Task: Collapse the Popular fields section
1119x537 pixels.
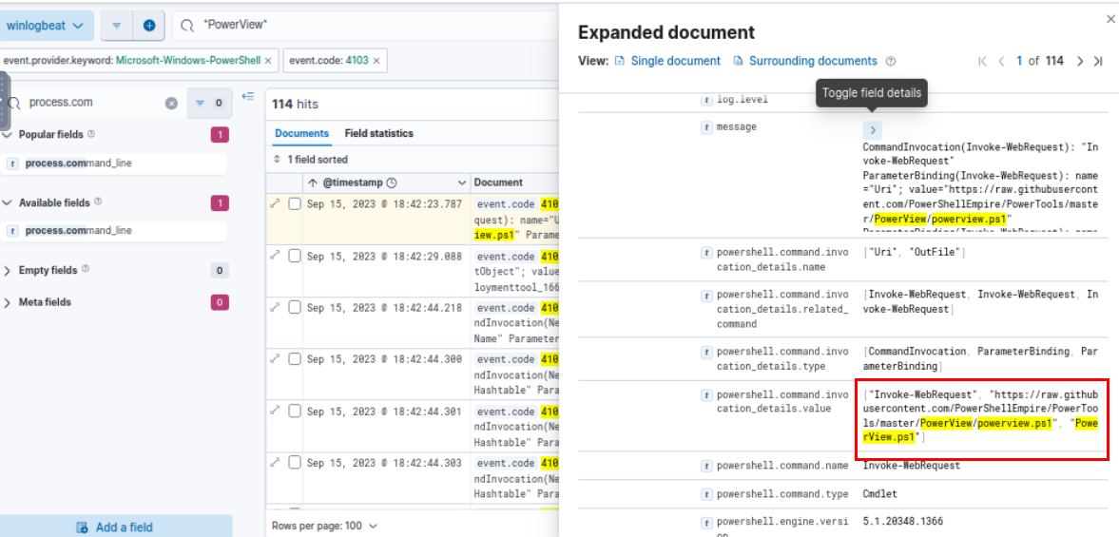Action: [x=9, y=135]
